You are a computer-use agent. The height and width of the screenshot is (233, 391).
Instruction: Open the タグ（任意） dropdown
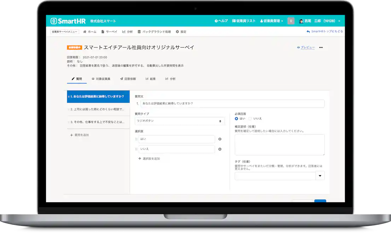click(320, 176)
